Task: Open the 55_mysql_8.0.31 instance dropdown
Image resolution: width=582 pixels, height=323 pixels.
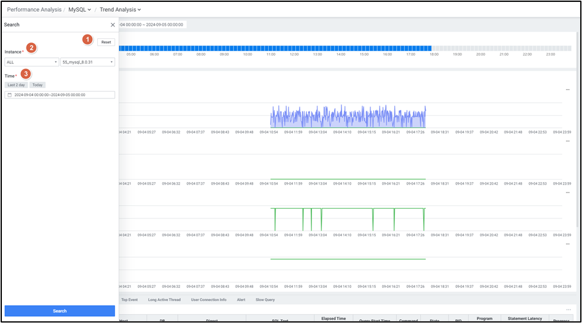Action: (87, 62)
